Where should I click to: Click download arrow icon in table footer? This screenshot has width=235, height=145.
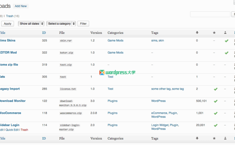point(197,138)
